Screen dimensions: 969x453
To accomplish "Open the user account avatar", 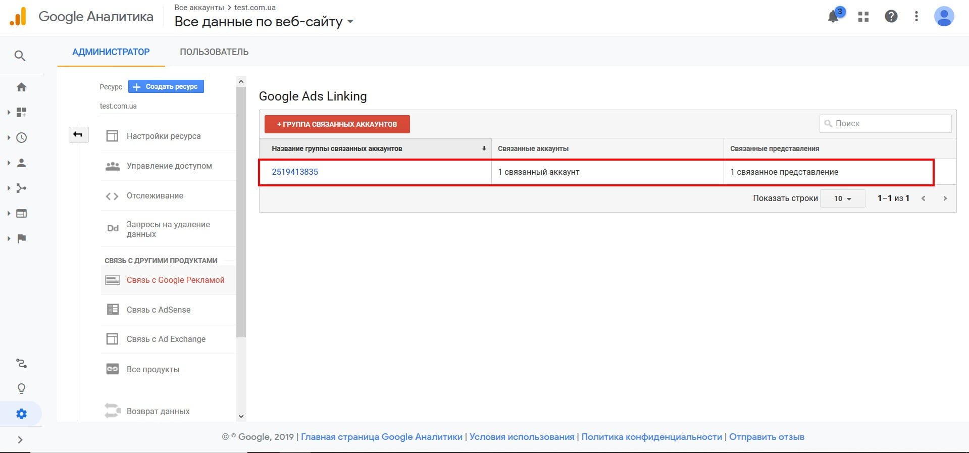I will [944, 17].
